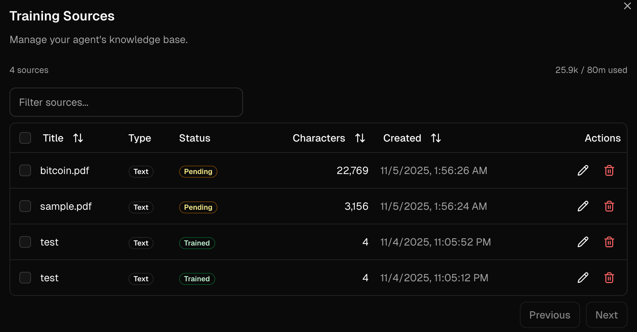Screen dimensions: 637x332
Task: Close the Training Sources dialog
Action: [x=627, y=6]
